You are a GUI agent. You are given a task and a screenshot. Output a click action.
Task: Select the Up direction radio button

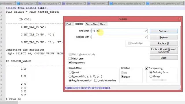[122, 73]
